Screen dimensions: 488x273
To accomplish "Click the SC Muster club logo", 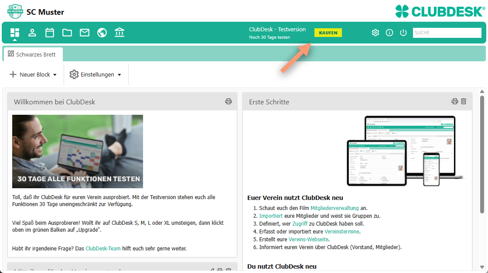I will pos(15,11).
